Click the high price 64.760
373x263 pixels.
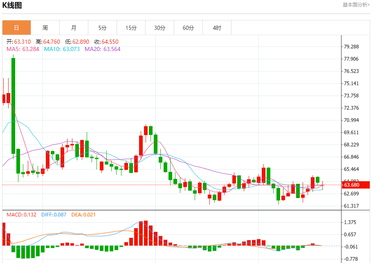click(52, 42)
